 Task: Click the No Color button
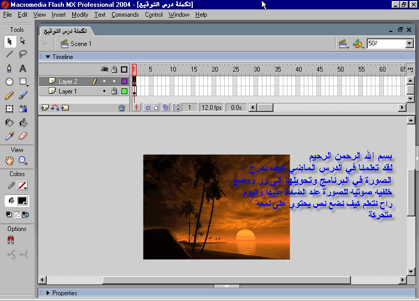click(17, 215)
